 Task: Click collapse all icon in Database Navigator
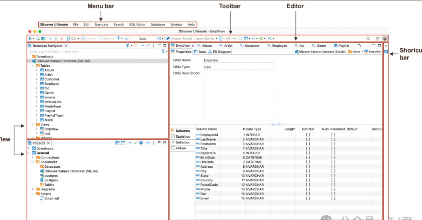143,46
